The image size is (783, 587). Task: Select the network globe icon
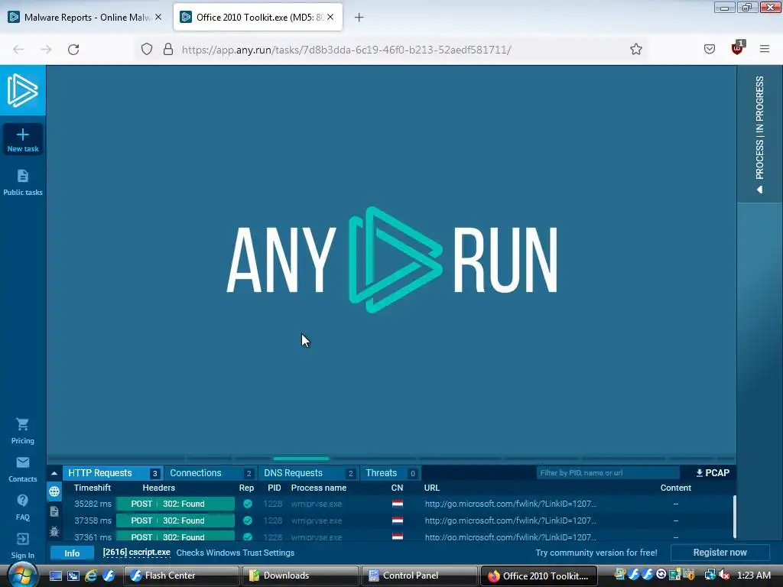point(54,491)
